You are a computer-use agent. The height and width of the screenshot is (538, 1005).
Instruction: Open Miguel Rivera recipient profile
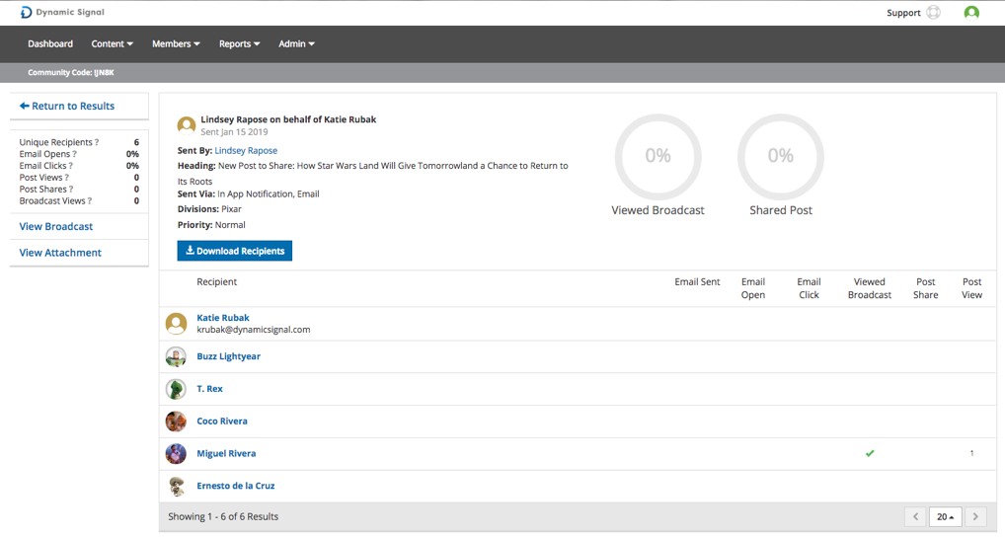tap(226, 453)
